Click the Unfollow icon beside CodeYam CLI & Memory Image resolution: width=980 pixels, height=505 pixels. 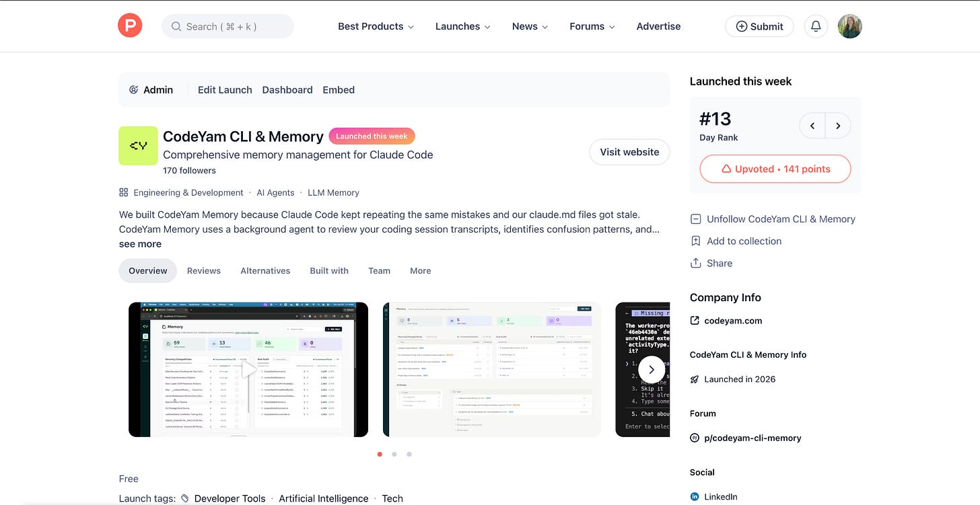(695, 219)
